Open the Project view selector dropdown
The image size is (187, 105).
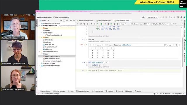(x=44, y=21)
